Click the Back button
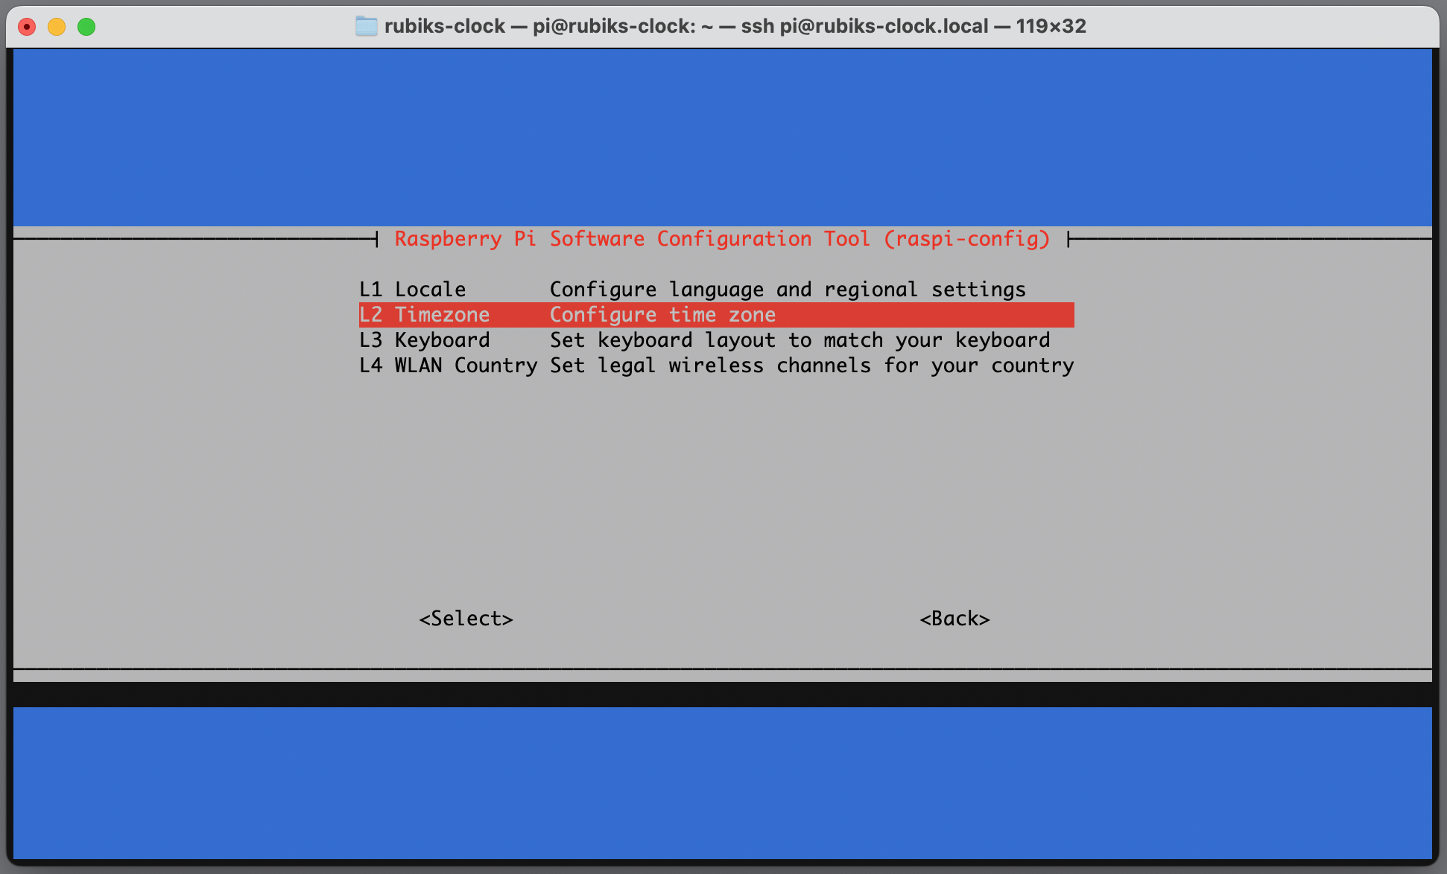Image resolution: width=1447 pixels, height=874 pixels. [x=952, y=618]
